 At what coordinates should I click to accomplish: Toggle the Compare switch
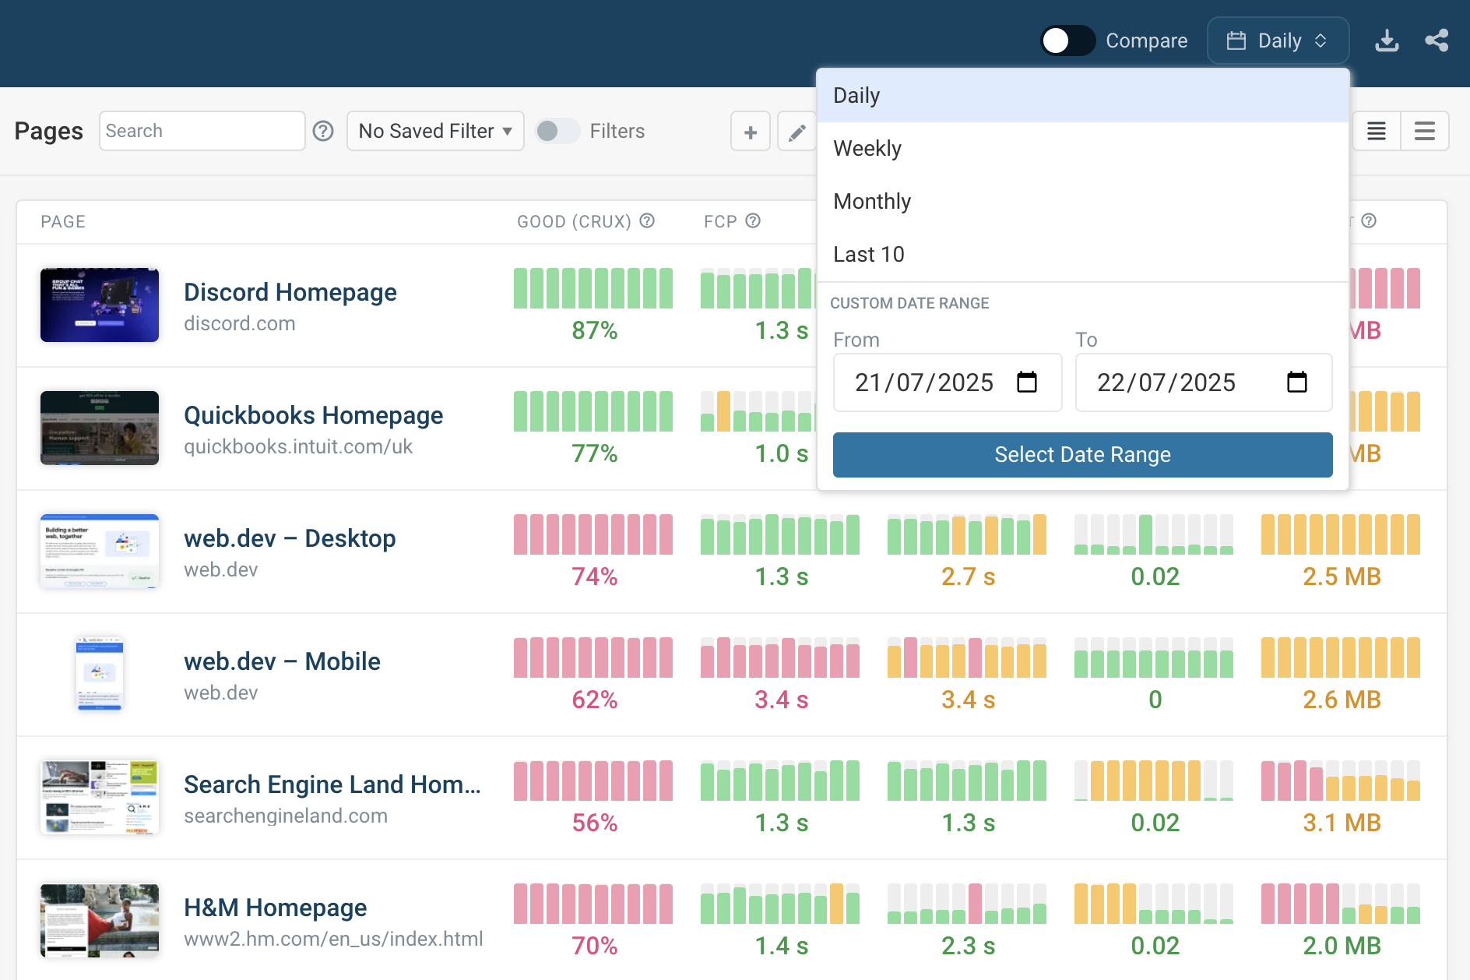(x=1068, y=41)
